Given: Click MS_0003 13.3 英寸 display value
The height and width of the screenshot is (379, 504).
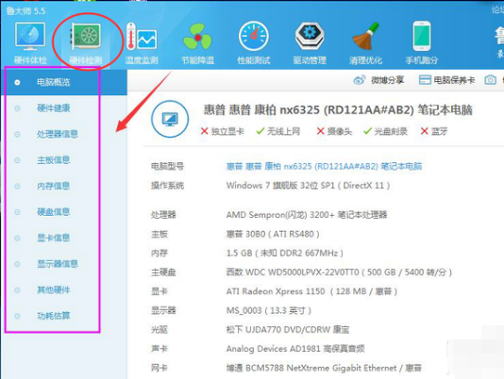Looking at the screenshot, I should (x=269, y=310).
